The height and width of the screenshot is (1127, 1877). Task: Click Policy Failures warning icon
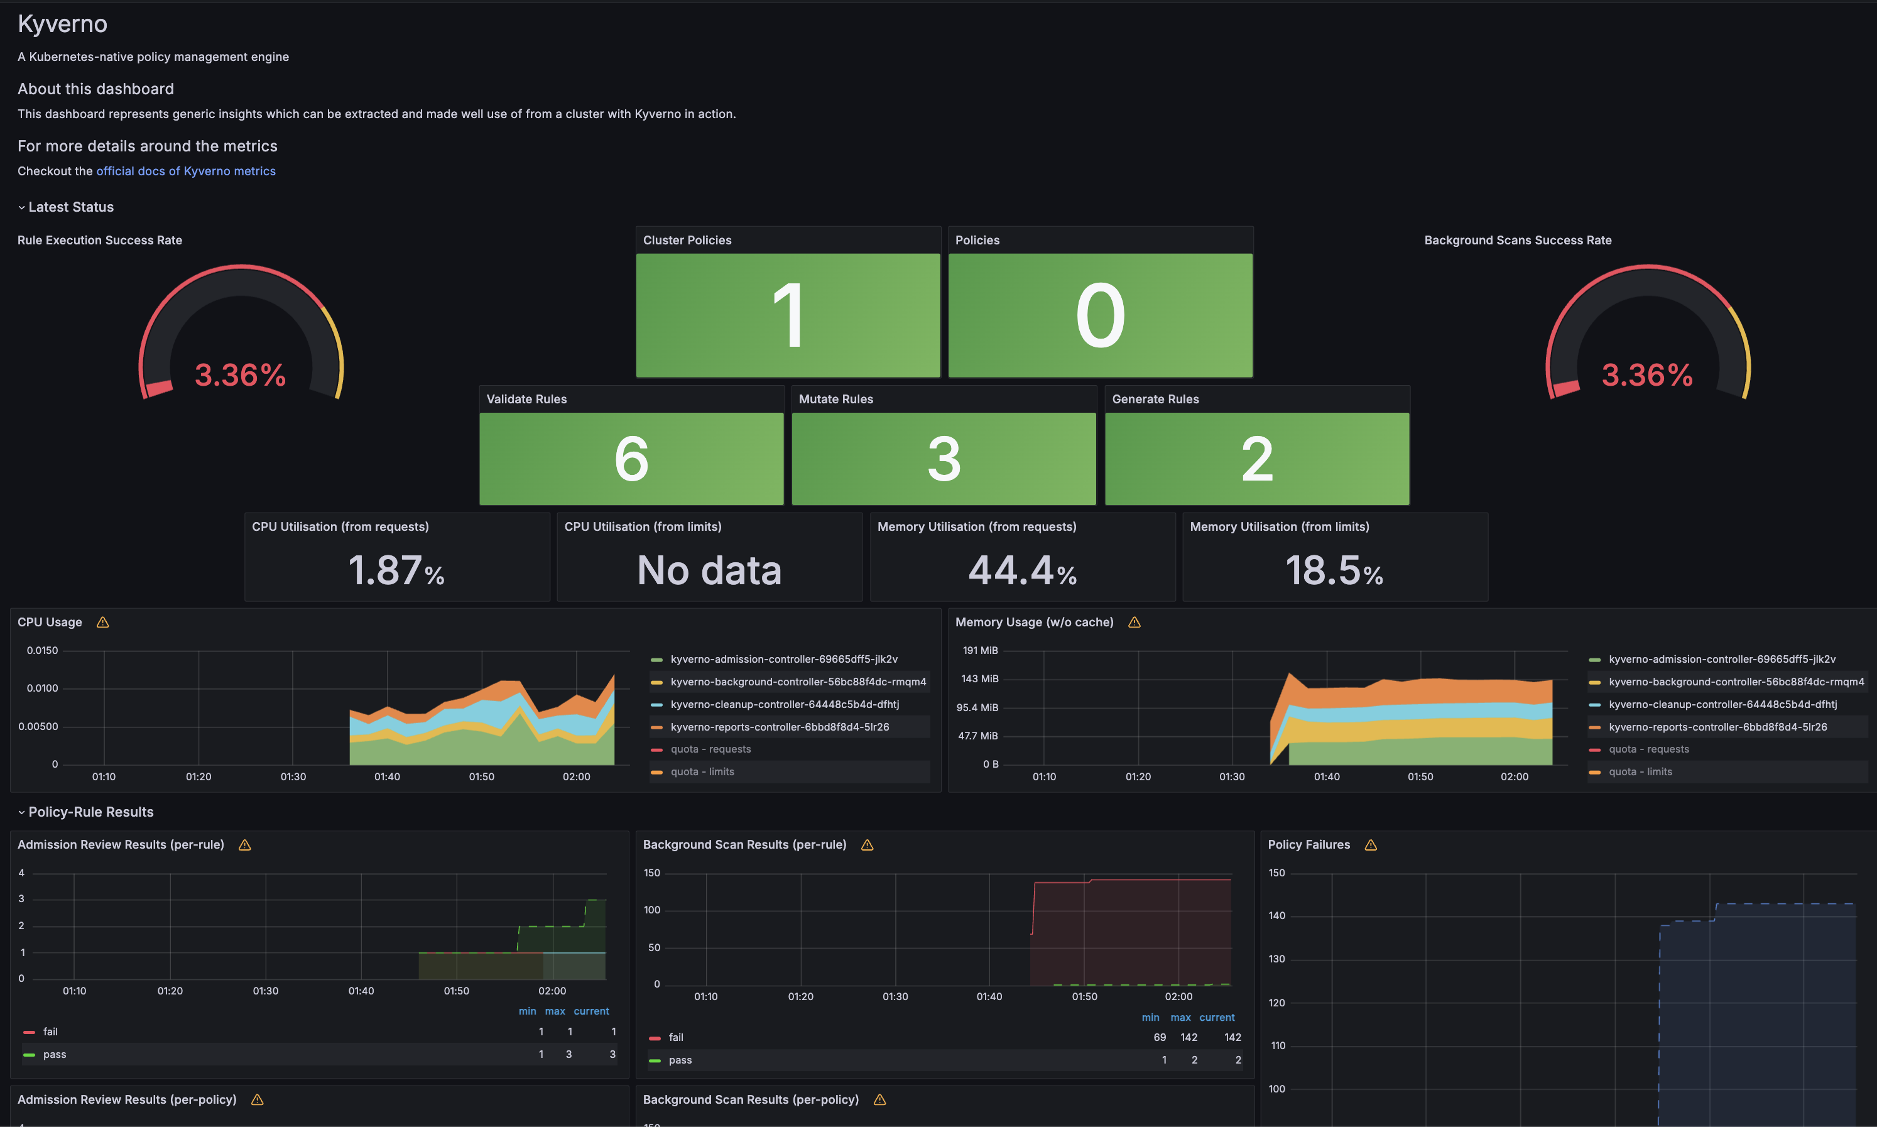pyautogui.click(x=1371, y=844)
